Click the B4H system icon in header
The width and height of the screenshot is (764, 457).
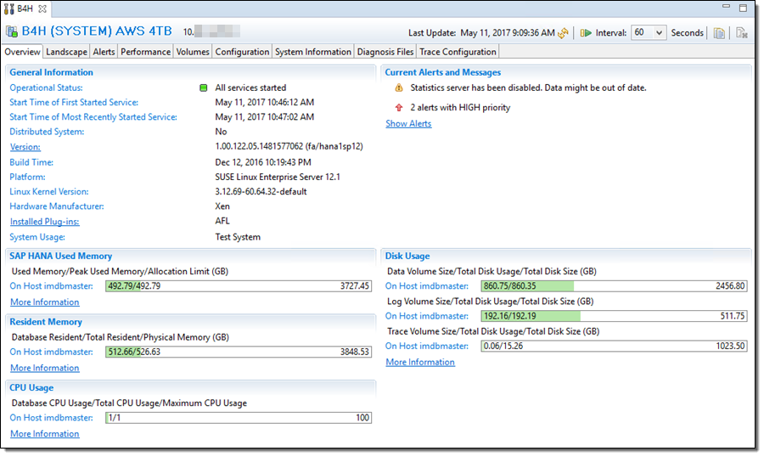click(11, 33)
